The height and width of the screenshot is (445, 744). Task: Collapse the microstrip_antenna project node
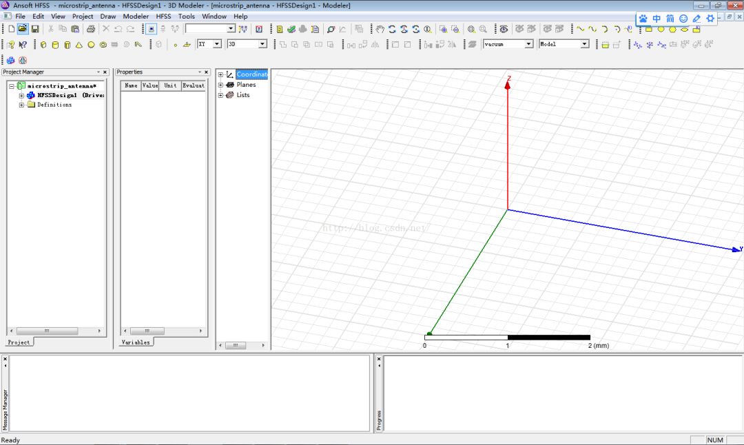pyautogui.click(x=12, y=86)
